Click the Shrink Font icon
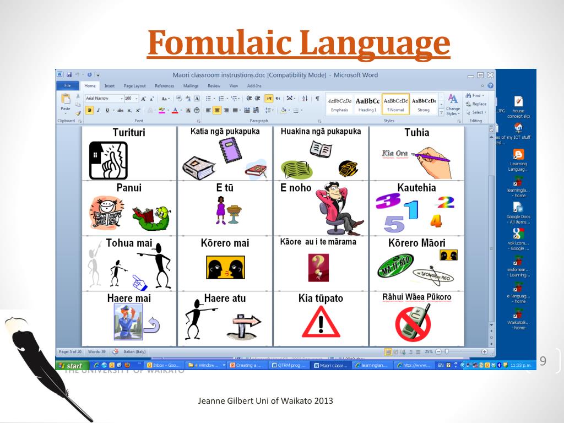Image resolution: width=564 pixels, height=423 pixels. pos(152,98)
